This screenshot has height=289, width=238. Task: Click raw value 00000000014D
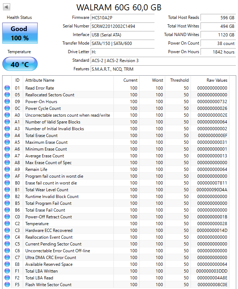(x=212, y=230)
